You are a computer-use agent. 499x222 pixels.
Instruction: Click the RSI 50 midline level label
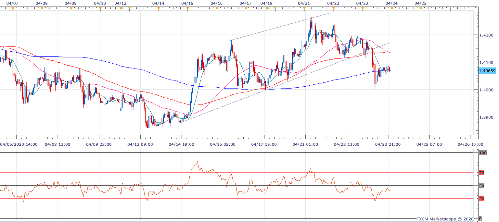click(x=481, y=186)
